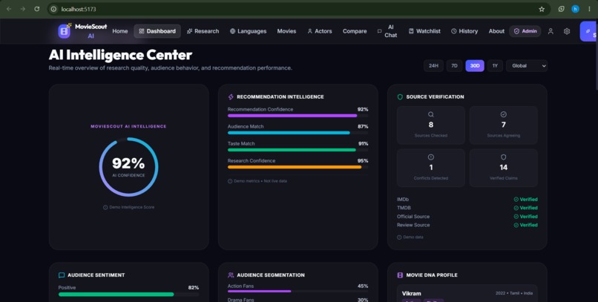Select the 24H time range
Viewport: 598px width, 302px height.
point(433,65)
